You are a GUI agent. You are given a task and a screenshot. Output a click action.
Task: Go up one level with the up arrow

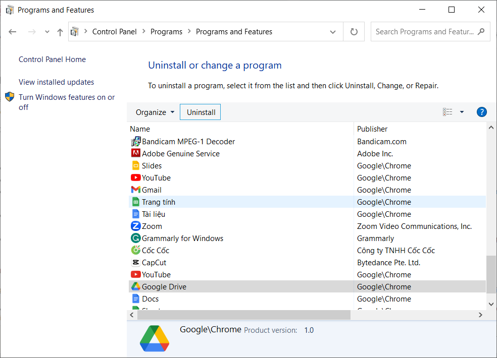(60, 32)
